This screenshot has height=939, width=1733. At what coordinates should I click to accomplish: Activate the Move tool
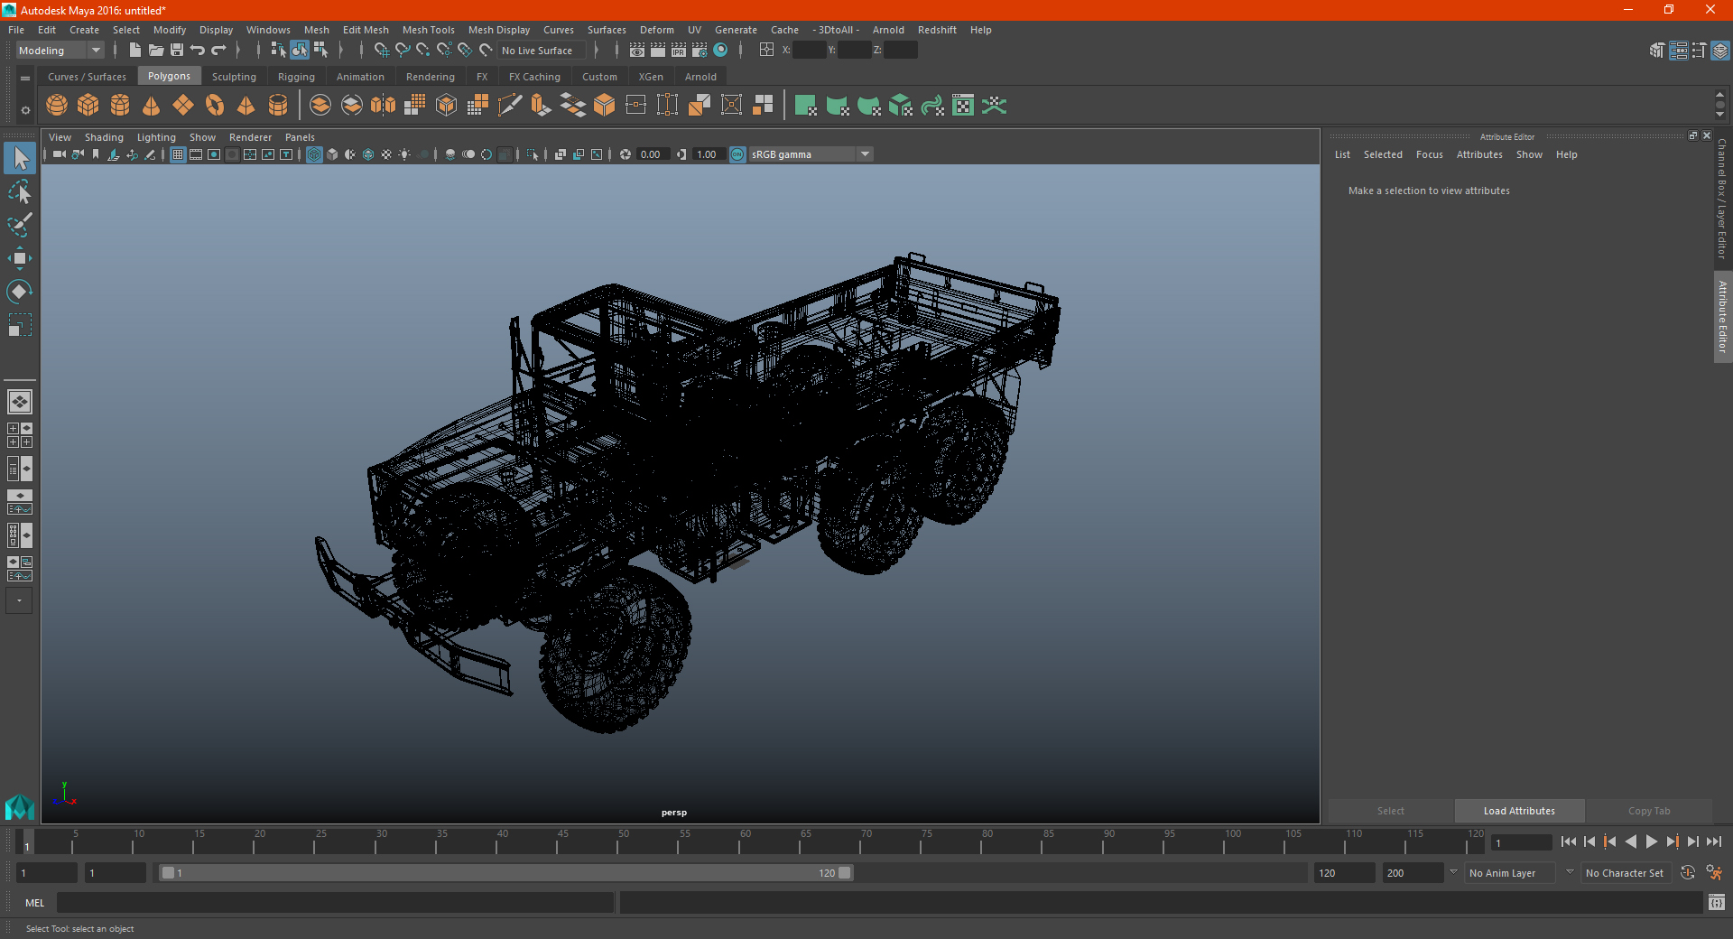pyautogui.click(x=20, y=259)
